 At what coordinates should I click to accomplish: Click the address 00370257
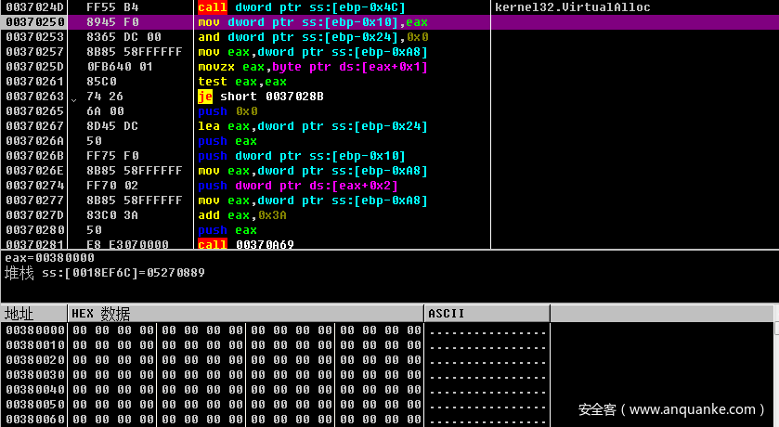coord(34,52)
